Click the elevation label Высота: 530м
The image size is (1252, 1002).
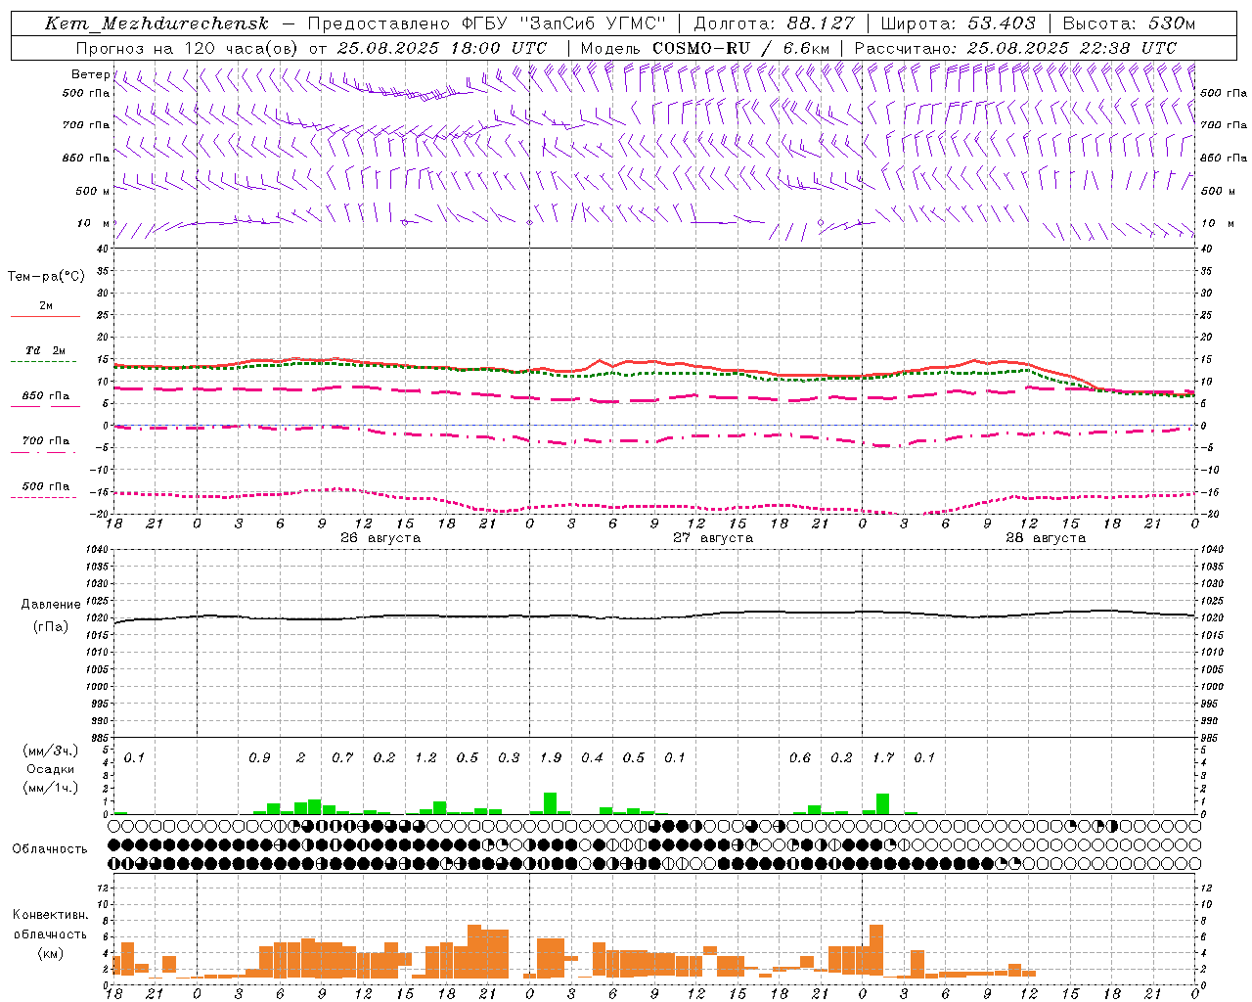1129,23
